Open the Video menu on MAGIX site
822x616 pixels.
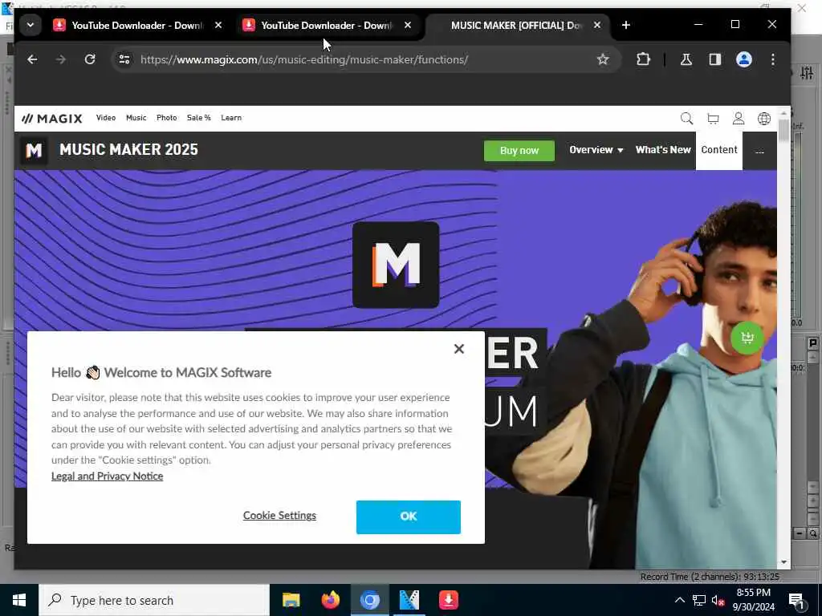106,118
